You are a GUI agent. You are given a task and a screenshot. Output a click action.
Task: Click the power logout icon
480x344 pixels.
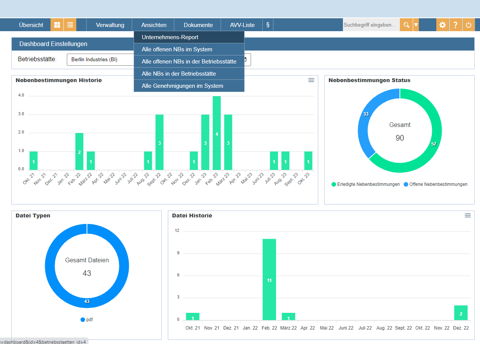pos(468,25)
